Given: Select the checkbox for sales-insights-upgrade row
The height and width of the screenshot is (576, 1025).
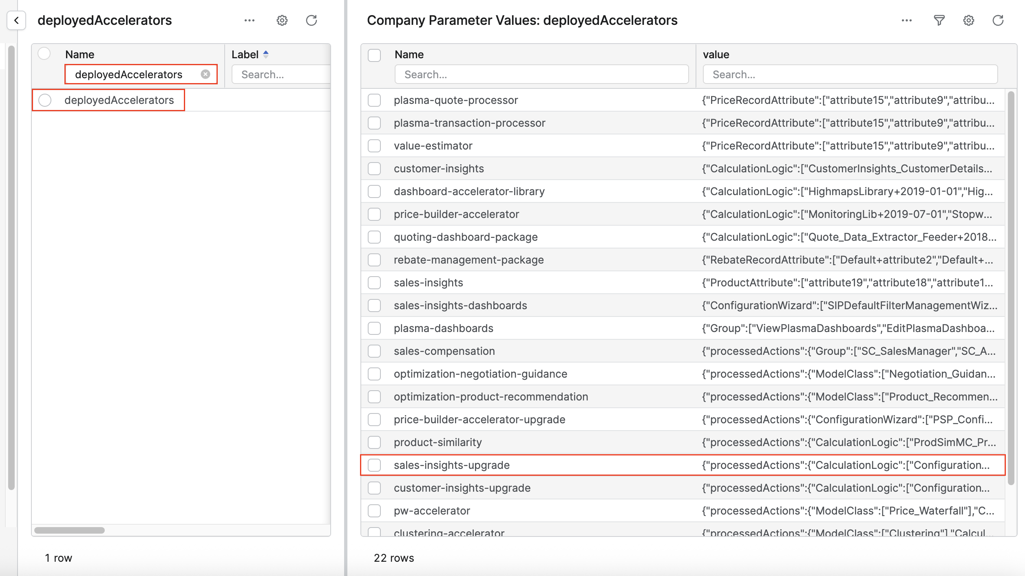Looking at the screenshot, I should pyautogui.click(x=374, y=465).
